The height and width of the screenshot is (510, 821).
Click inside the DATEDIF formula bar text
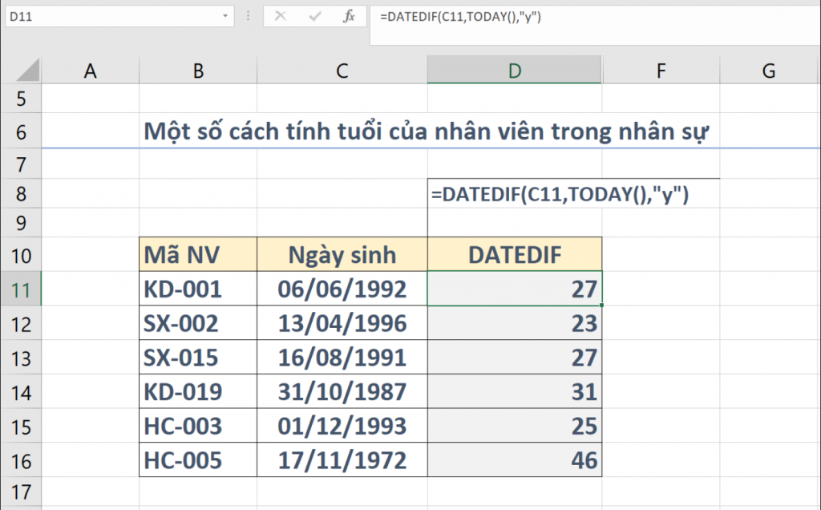(x=463, y=16)
